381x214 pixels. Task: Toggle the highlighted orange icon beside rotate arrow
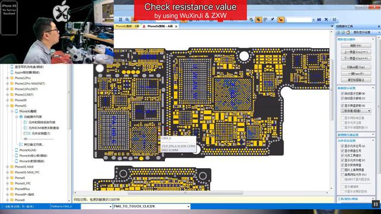258,20
